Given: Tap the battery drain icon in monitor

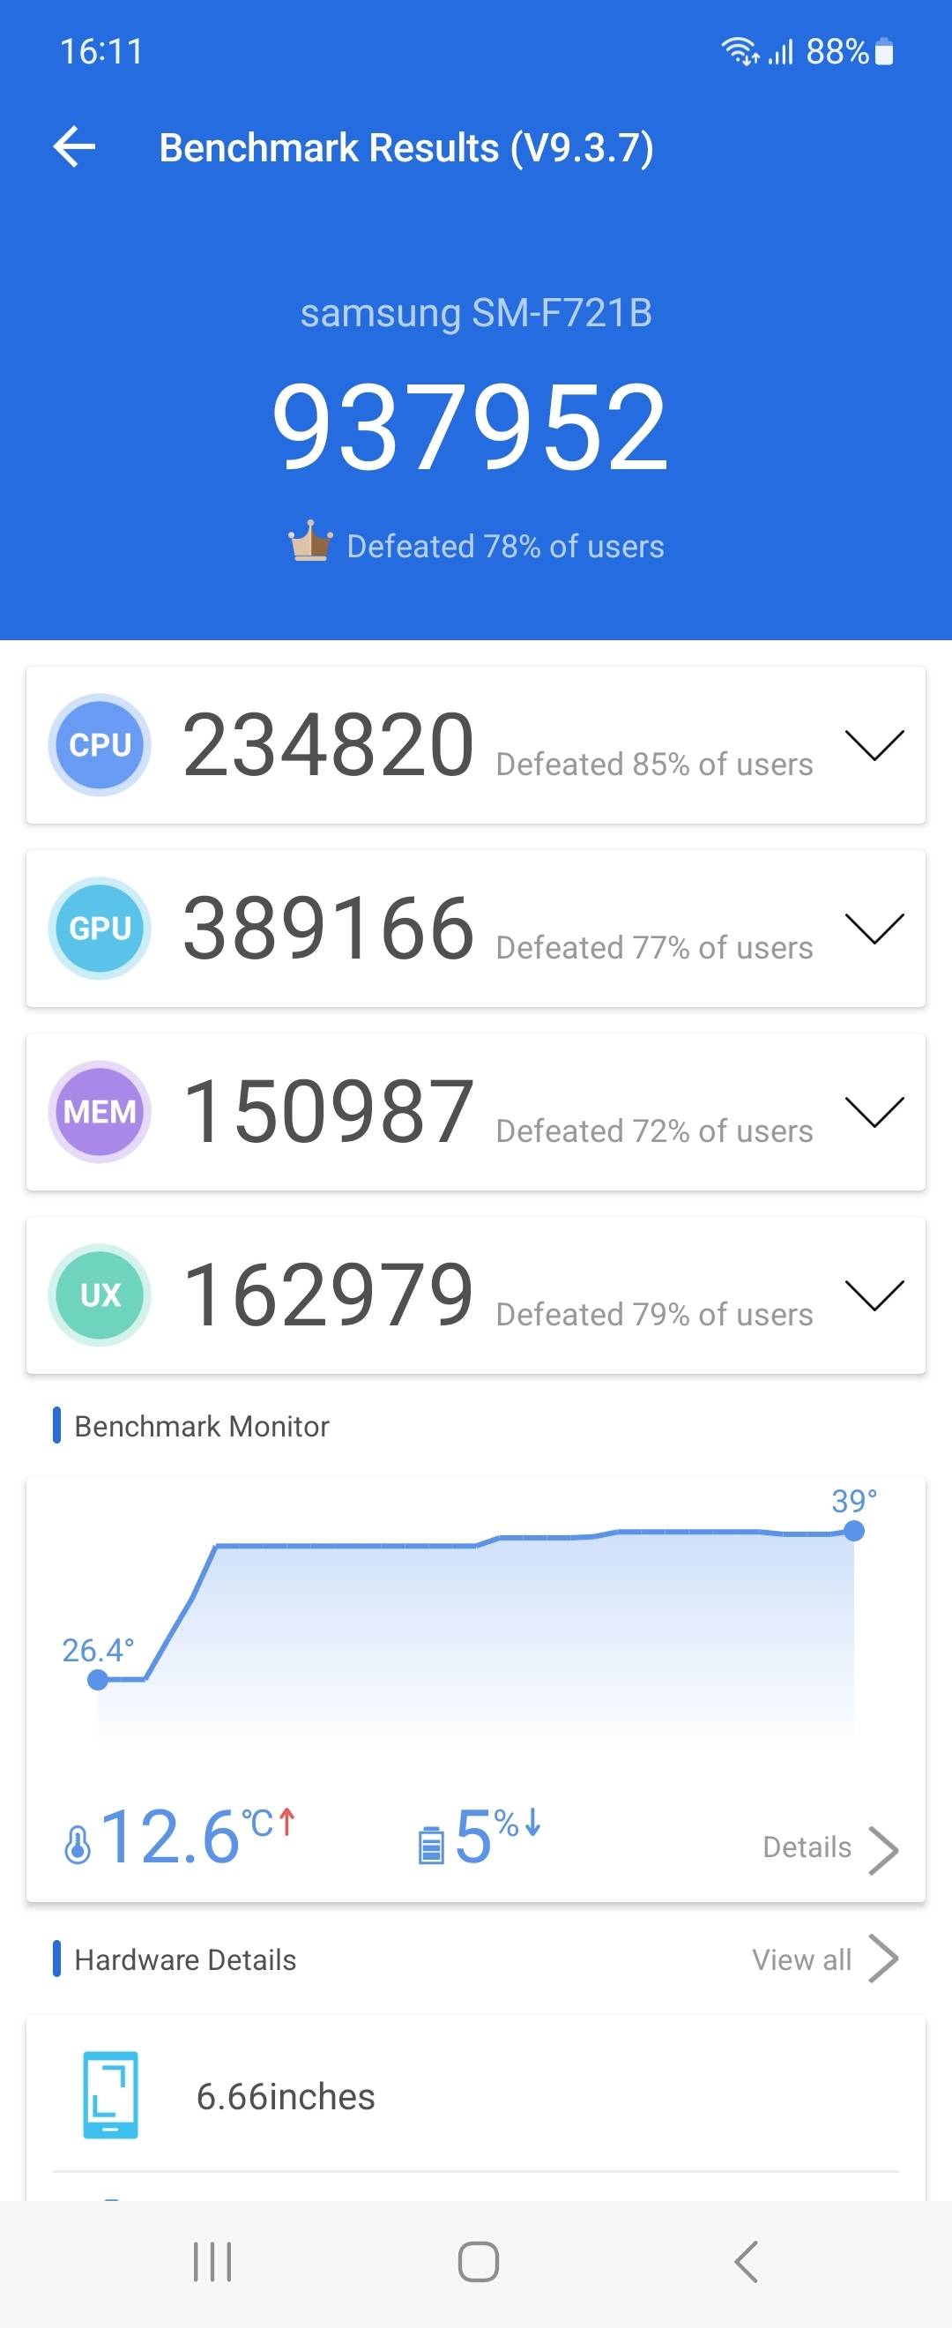Looking at the screenshot, I should click(432, 1845).
